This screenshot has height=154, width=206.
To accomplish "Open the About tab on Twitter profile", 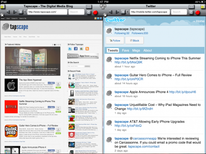I will (148, 50).
